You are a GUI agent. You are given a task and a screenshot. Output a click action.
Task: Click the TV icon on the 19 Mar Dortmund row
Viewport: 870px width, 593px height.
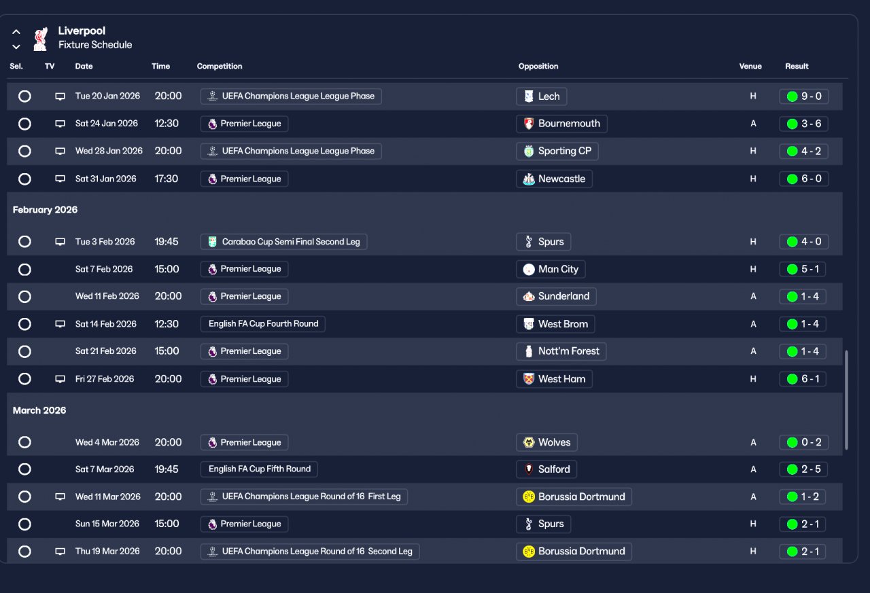point(60,552)
